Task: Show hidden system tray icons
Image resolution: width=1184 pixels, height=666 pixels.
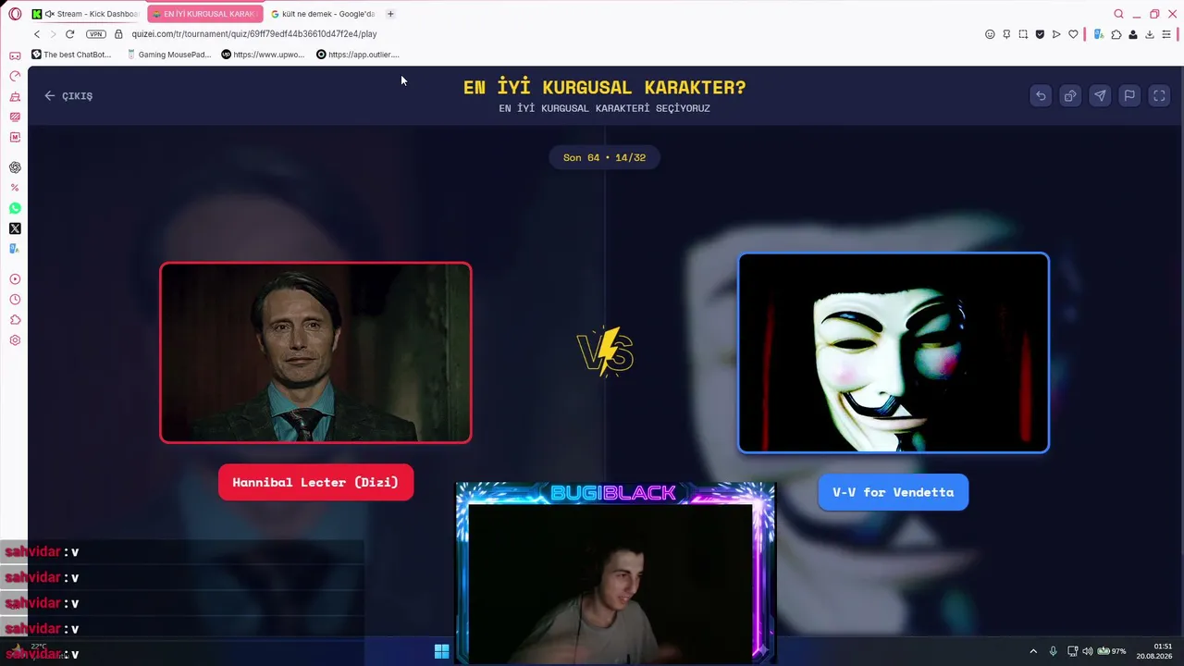Action: click(1033, 651)
